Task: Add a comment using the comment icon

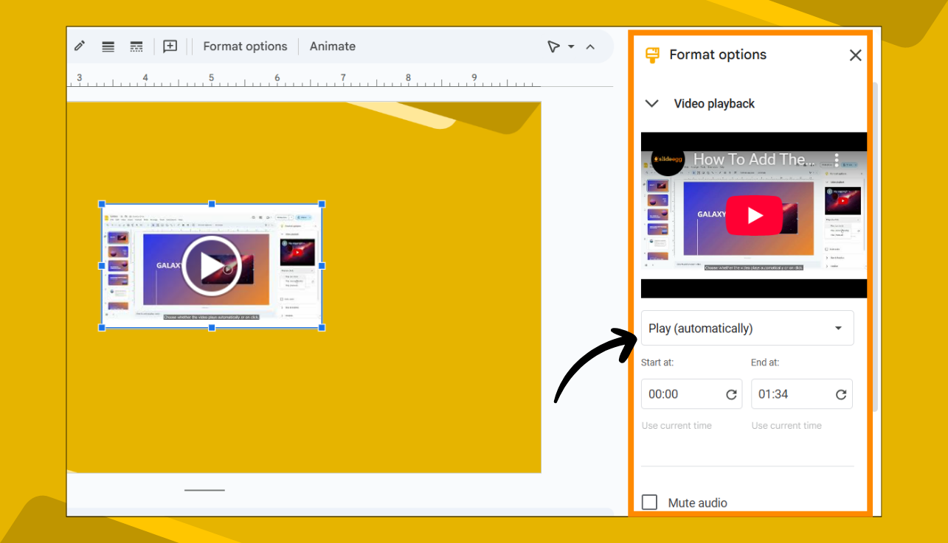Action: [170, 46]
